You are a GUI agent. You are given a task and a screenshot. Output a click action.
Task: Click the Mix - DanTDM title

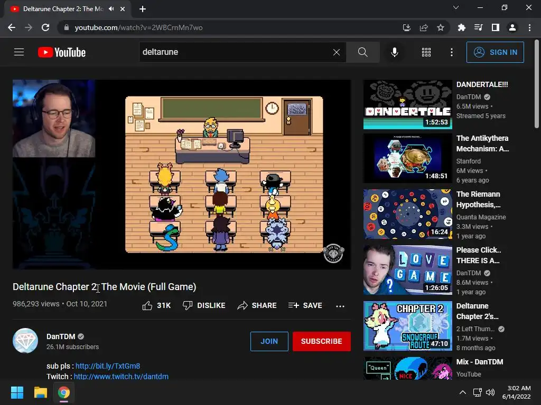pos(480,362)
